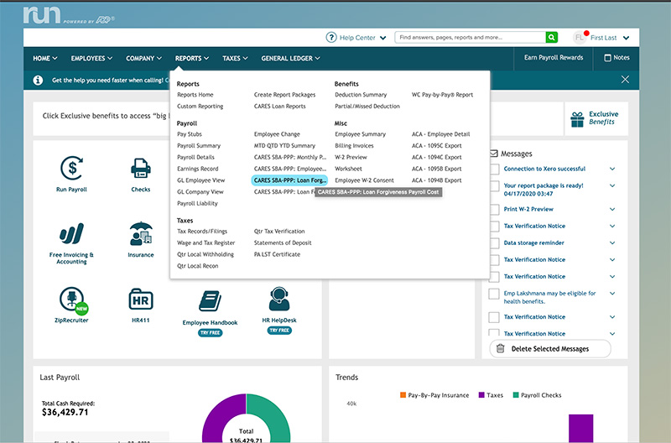The width and height of the screenshot is (671, 443).
Task: Select Deduction Summary under Benefits
Action: [x=361, y=95]
